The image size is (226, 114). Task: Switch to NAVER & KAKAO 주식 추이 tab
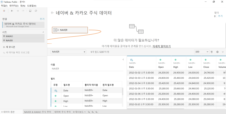[38, 112]
